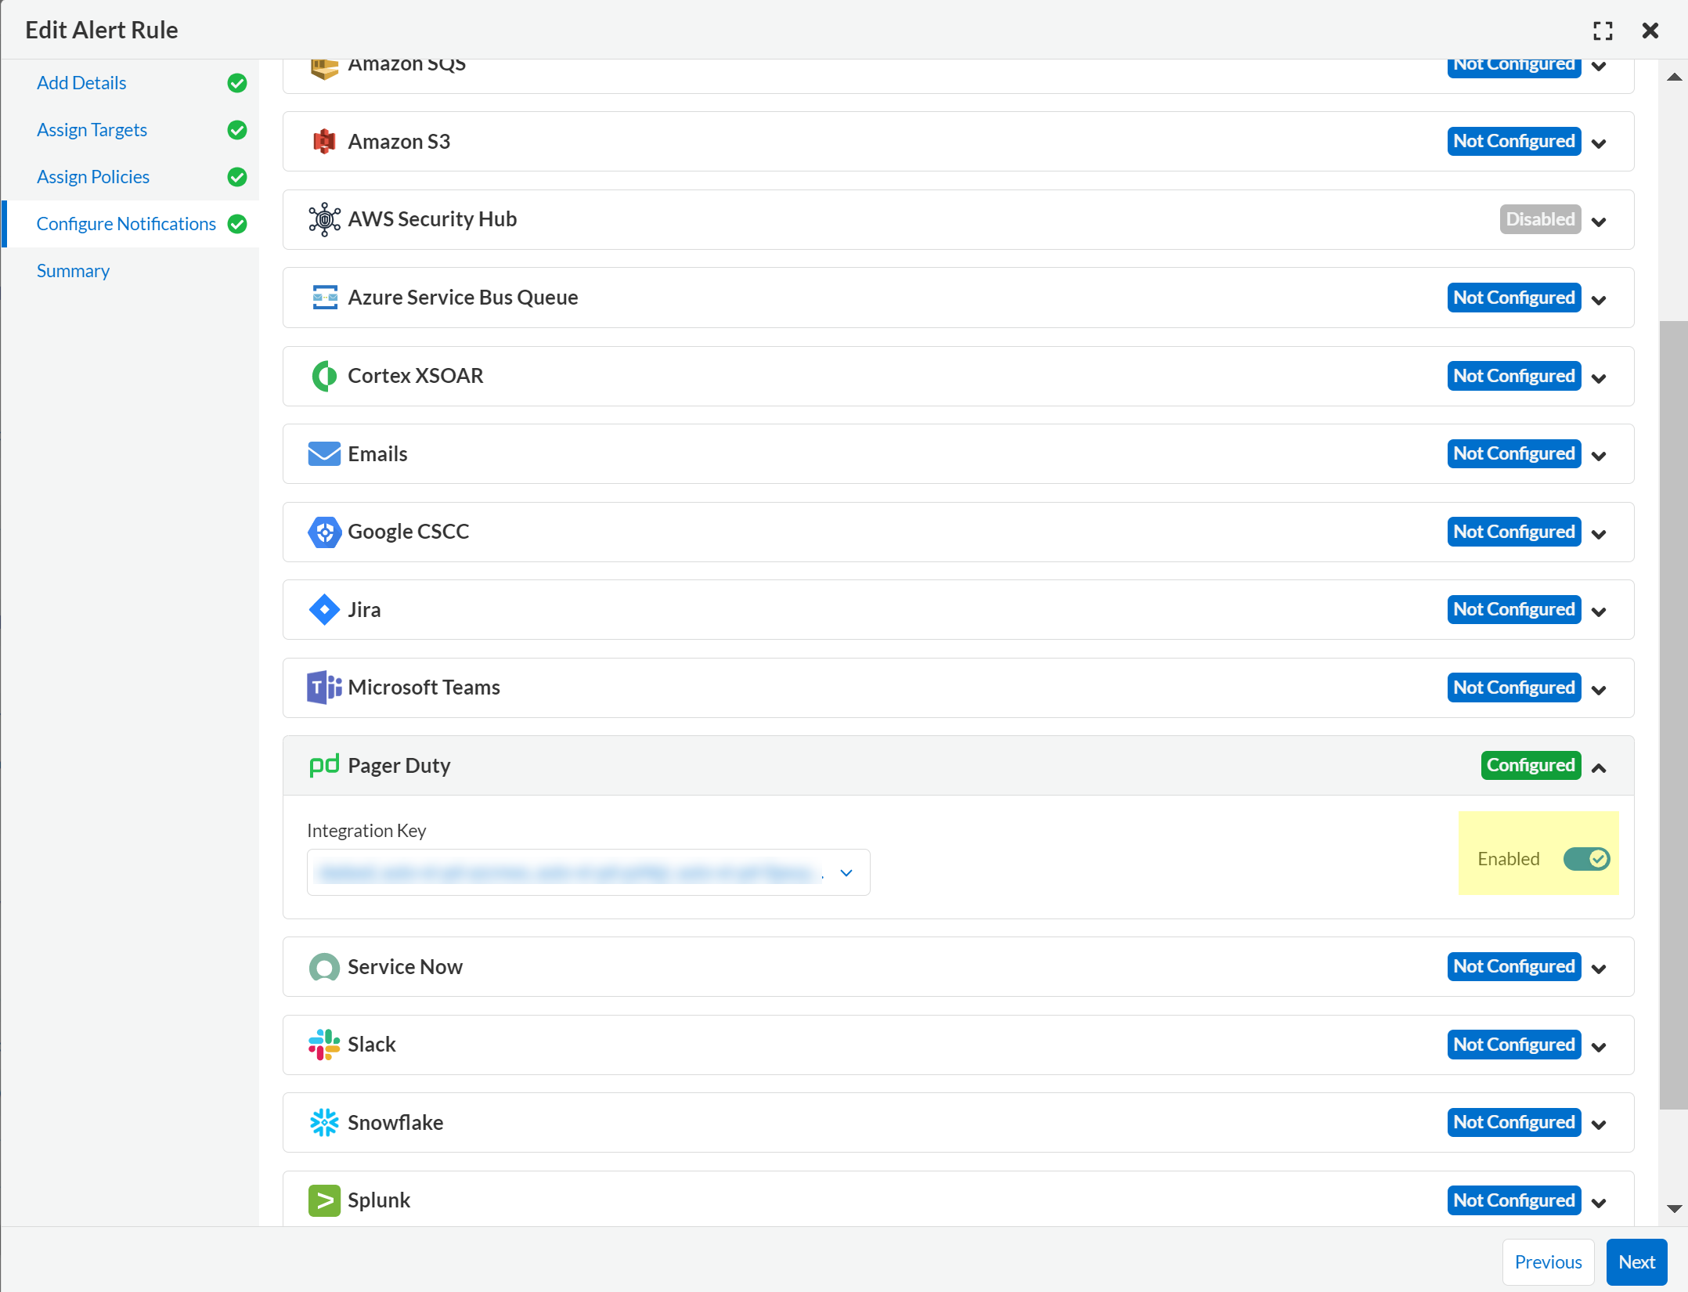
Task: Open the Integration Key dropdown
Action: (588, 872)
